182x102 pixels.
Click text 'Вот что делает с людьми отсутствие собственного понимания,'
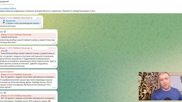click(27, 56)
